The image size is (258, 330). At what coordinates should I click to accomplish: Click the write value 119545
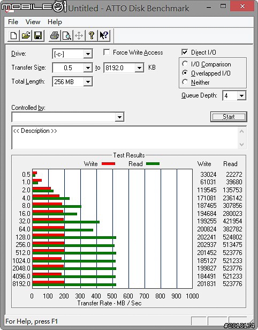point(207,190)
